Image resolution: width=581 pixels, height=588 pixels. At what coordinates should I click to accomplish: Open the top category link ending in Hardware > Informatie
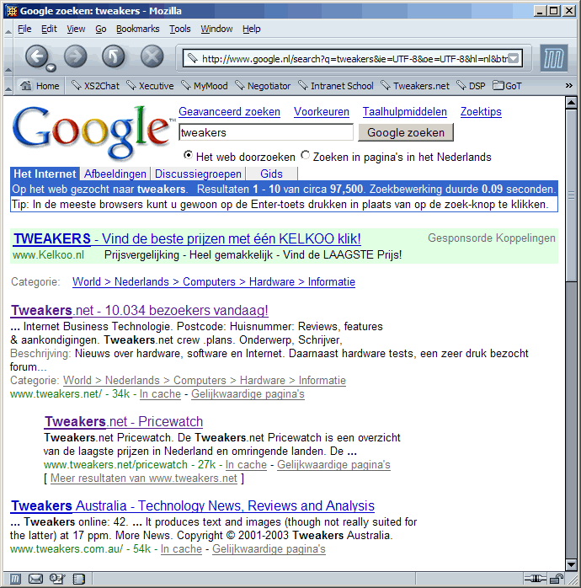point(214,281)
